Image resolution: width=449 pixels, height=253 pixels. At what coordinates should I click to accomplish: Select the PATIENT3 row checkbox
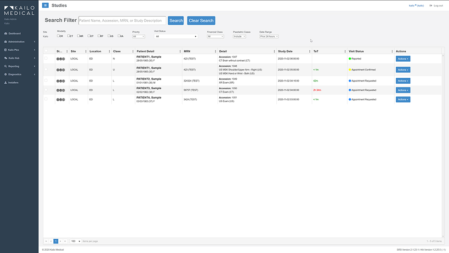(x=46, y=90)
